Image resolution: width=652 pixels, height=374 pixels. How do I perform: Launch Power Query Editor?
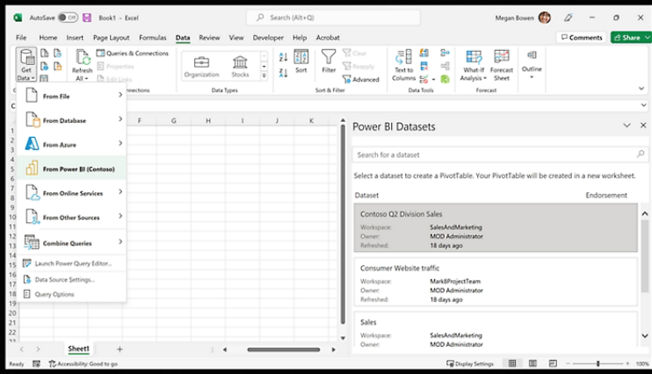pos(71,263)
